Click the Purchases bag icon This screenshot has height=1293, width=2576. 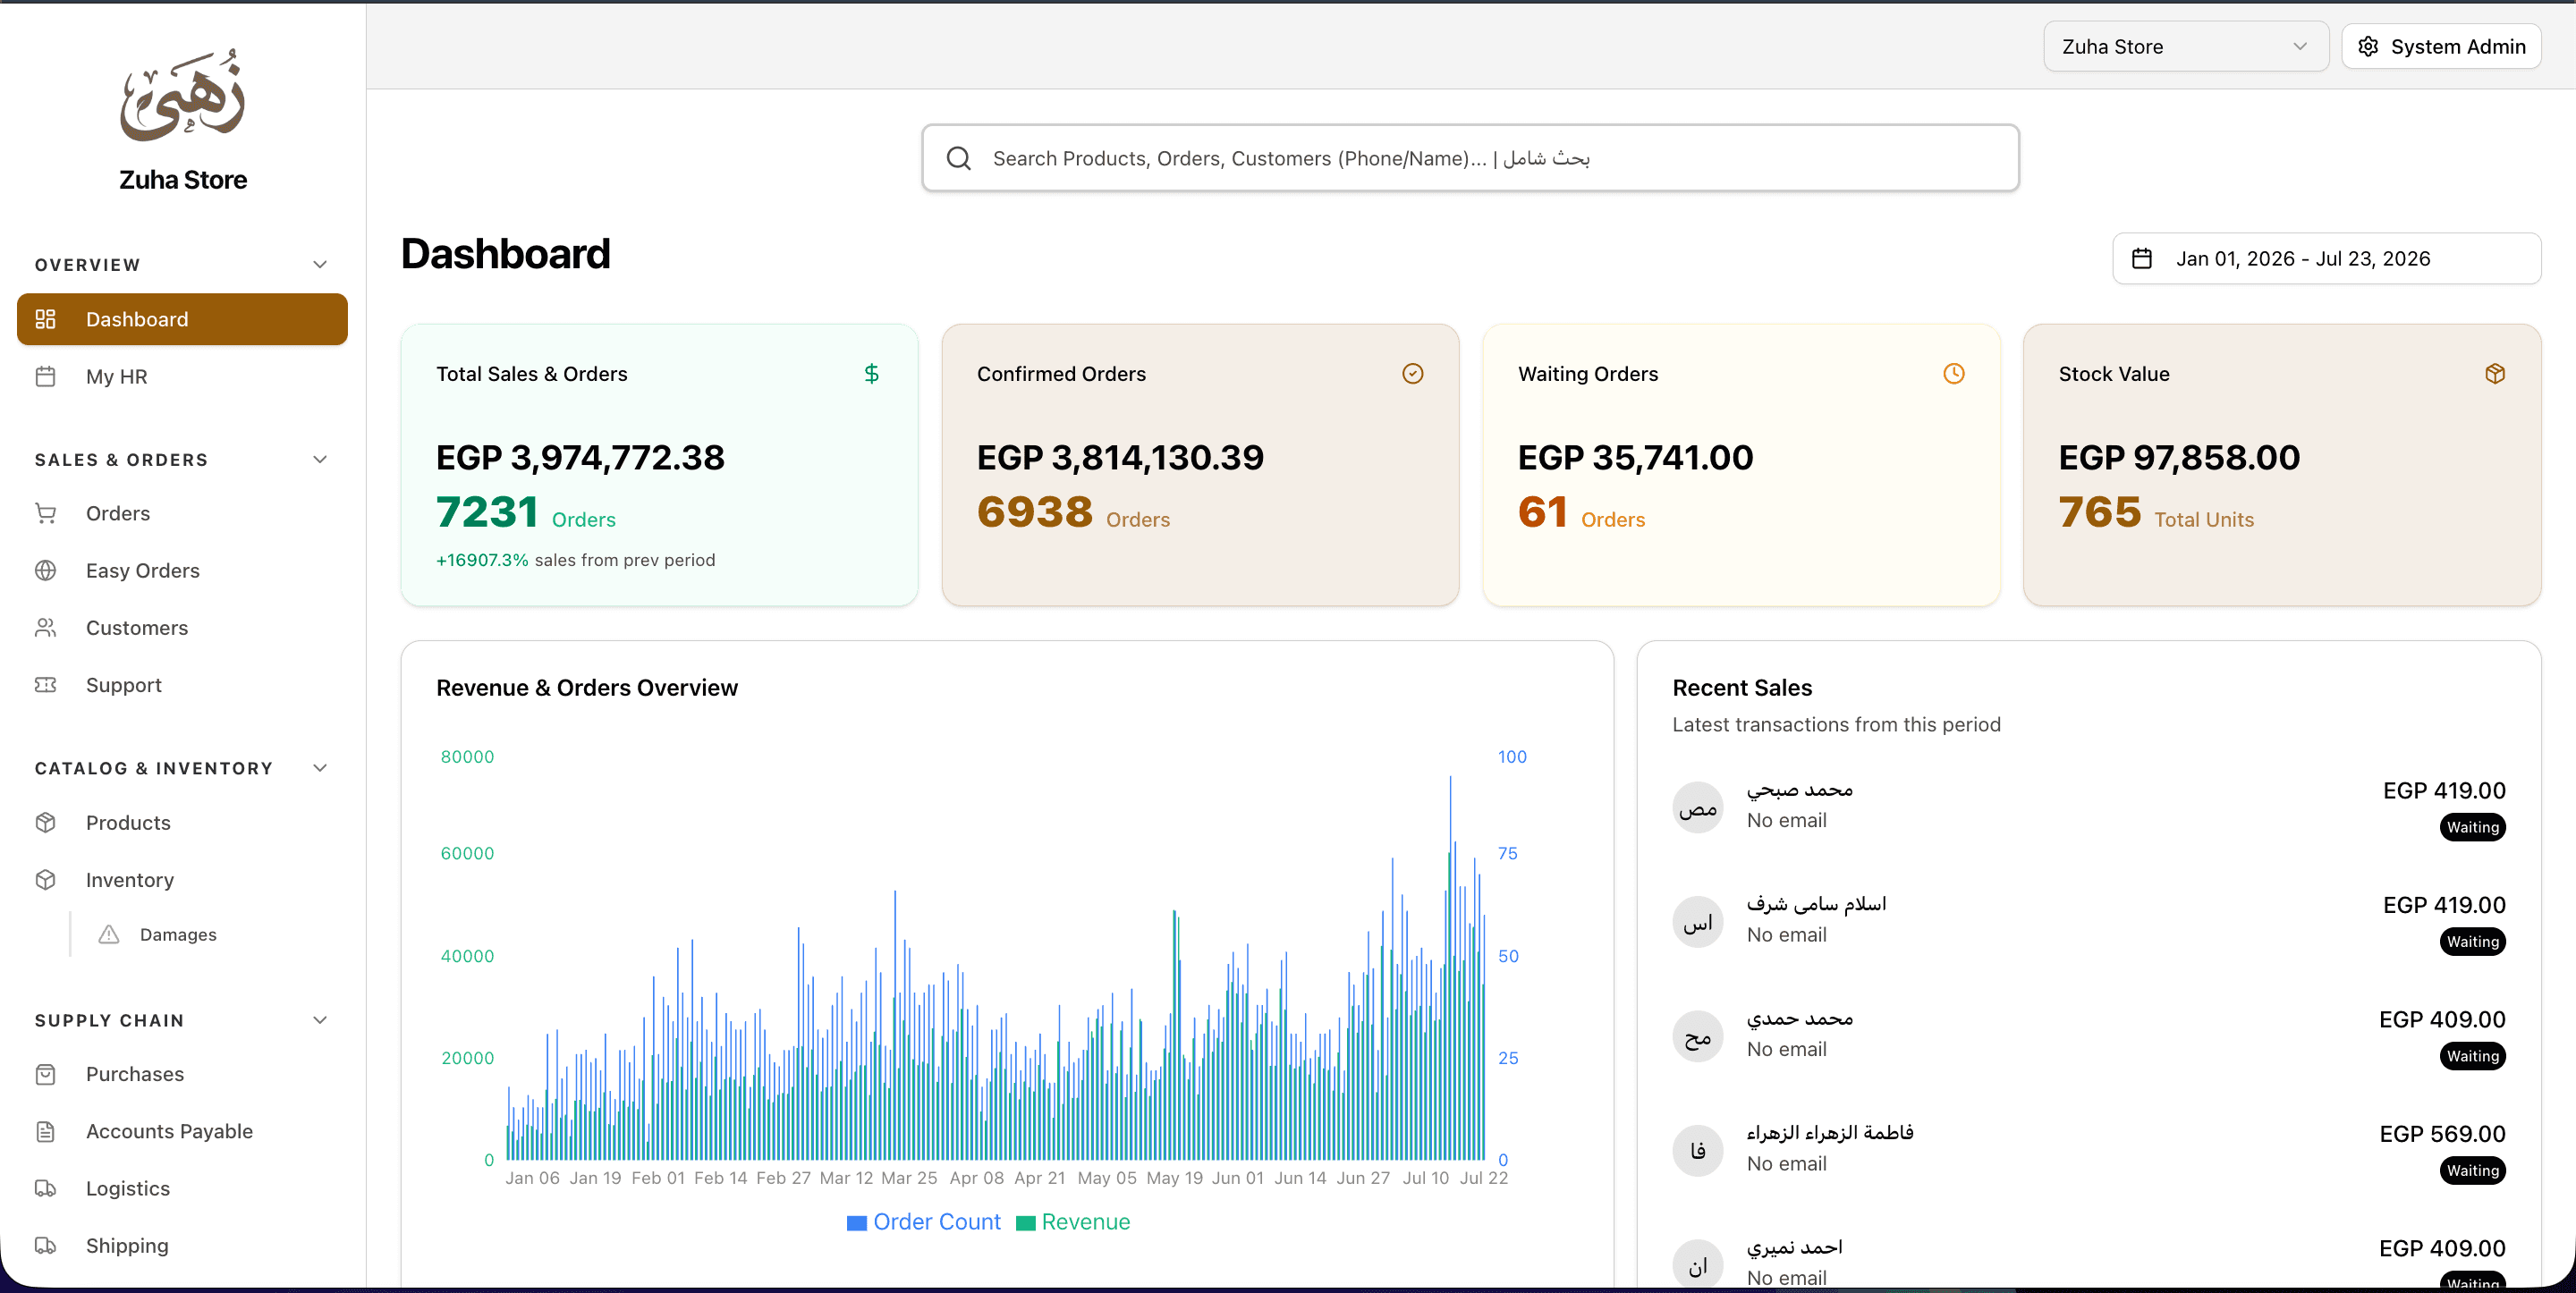point(45,1074)
